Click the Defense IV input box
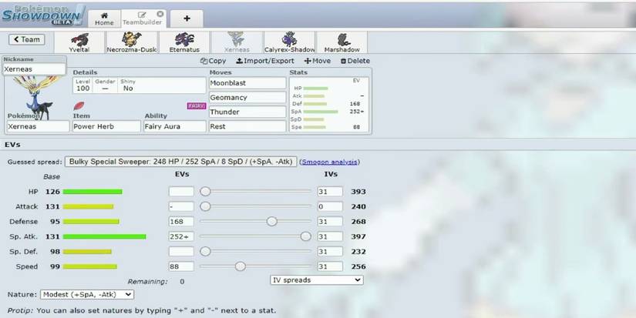 click(330, 222)
